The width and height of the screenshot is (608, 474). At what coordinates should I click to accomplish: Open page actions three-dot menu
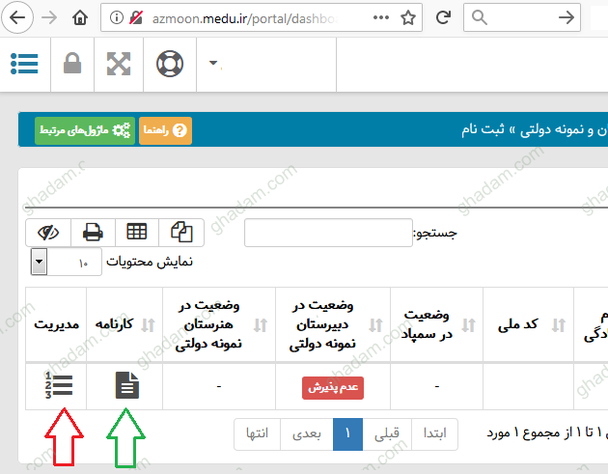point(381,17)
